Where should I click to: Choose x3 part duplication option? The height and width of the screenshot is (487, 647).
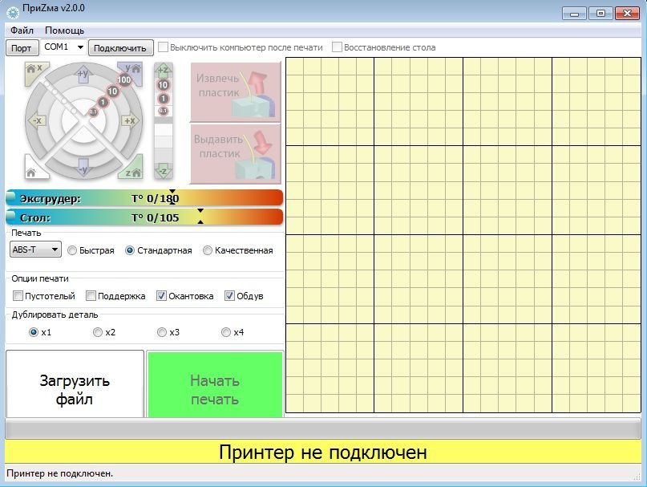162,332
